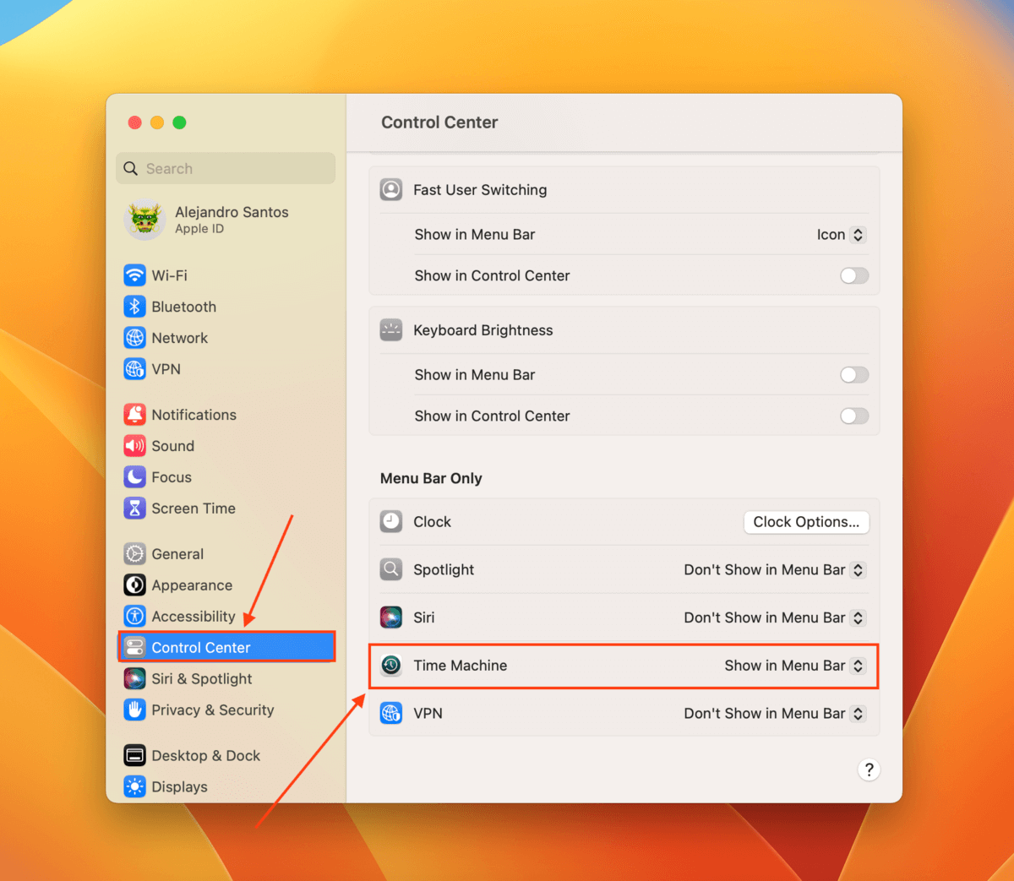Open help with the question mark button
Viewport: 1014px width, 881px height.
pos(869,770)
